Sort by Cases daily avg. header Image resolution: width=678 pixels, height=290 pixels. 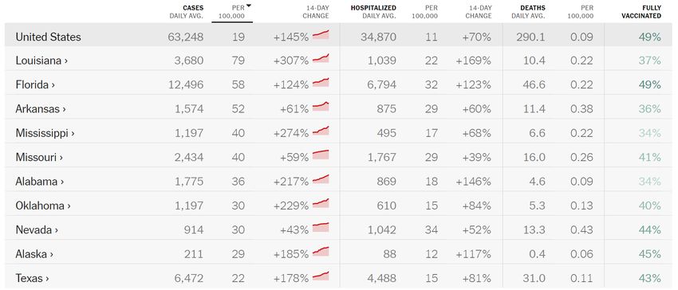(187, 12)
